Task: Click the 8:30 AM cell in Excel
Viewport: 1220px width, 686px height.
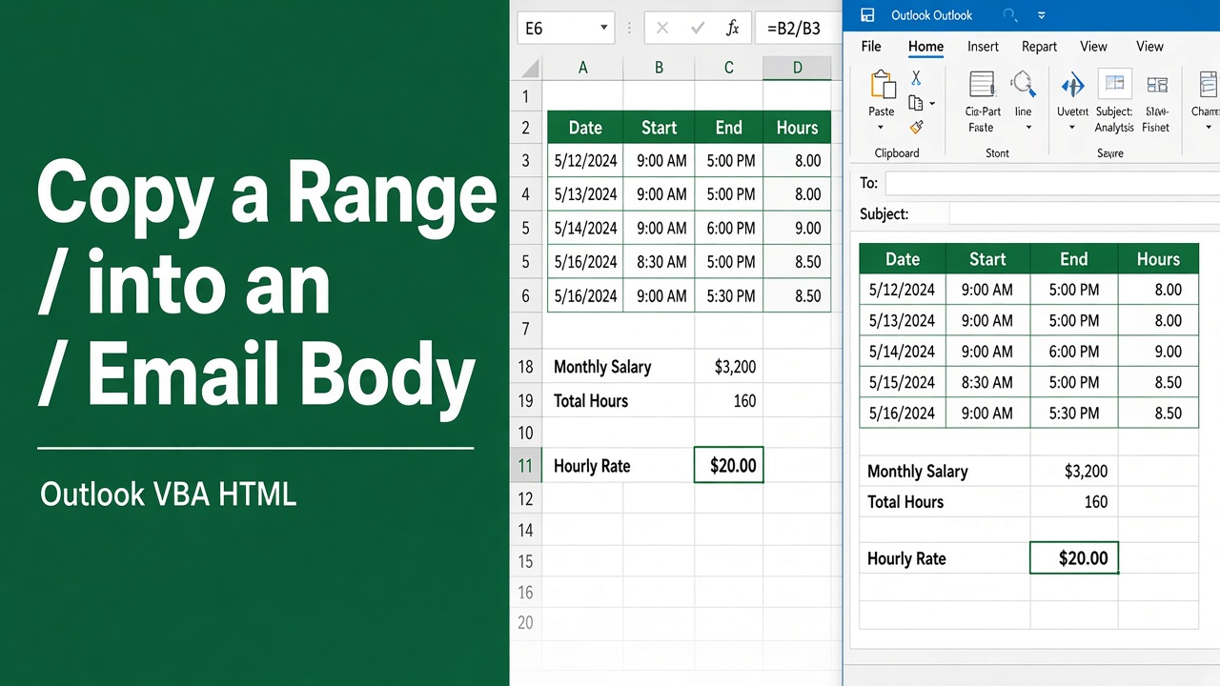Action: coord(660,262)
